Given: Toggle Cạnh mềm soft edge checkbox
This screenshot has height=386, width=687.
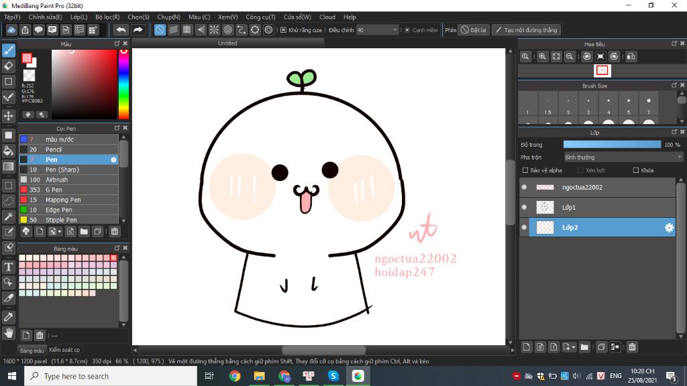Looking at the screenshot, I should (x=407, y=29).
